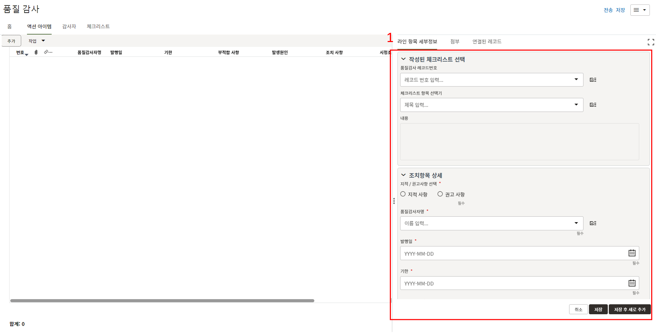Click the horizontal scrollbar under the table
656x335 pixels.
pos(162,301)
